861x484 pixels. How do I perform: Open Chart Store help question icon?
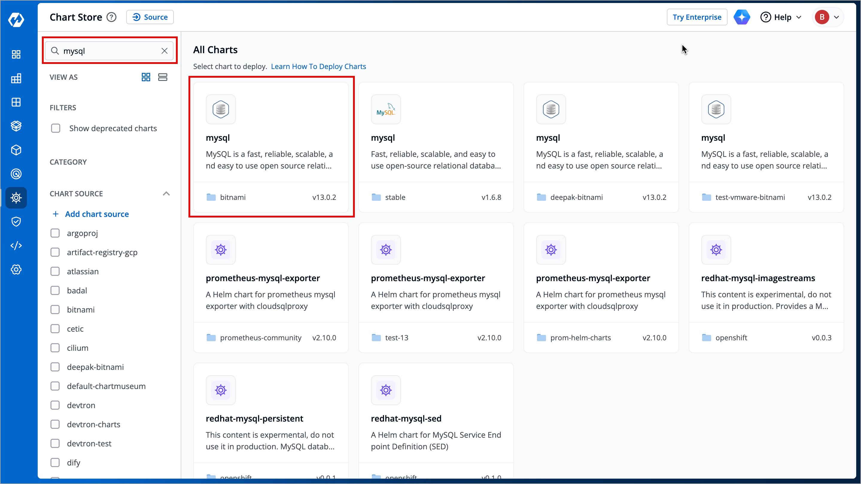pos(111,17)
